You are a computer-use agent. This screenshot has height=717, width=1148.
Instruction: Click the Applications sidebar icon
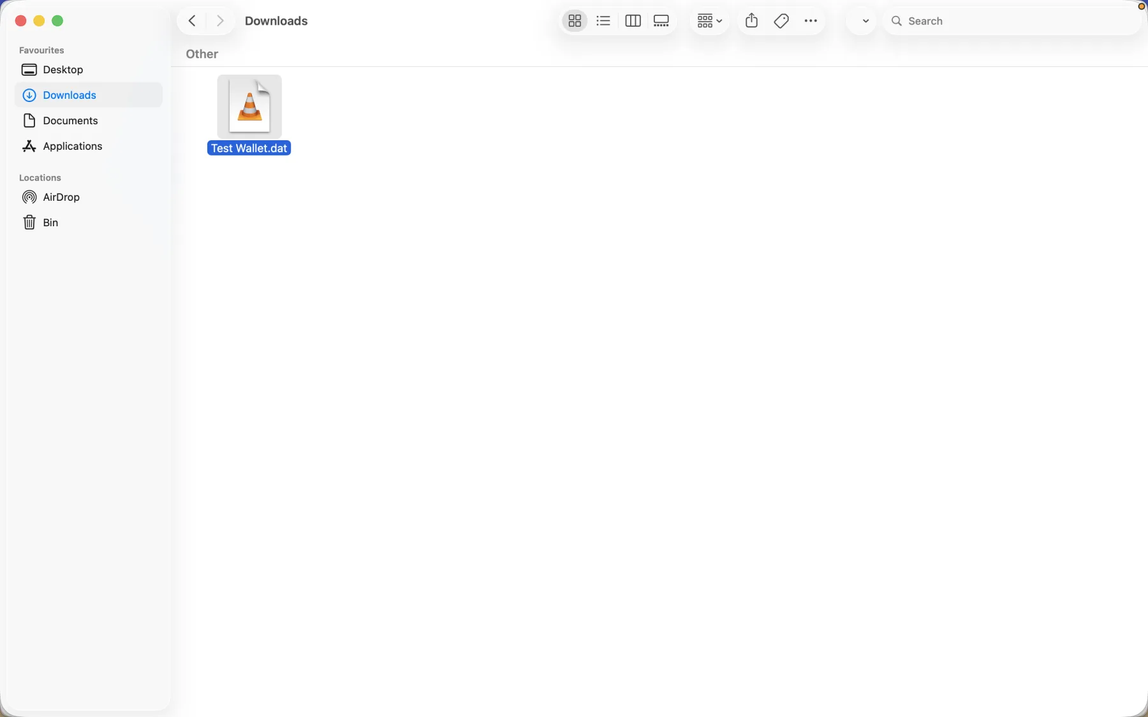click(29, 146)
